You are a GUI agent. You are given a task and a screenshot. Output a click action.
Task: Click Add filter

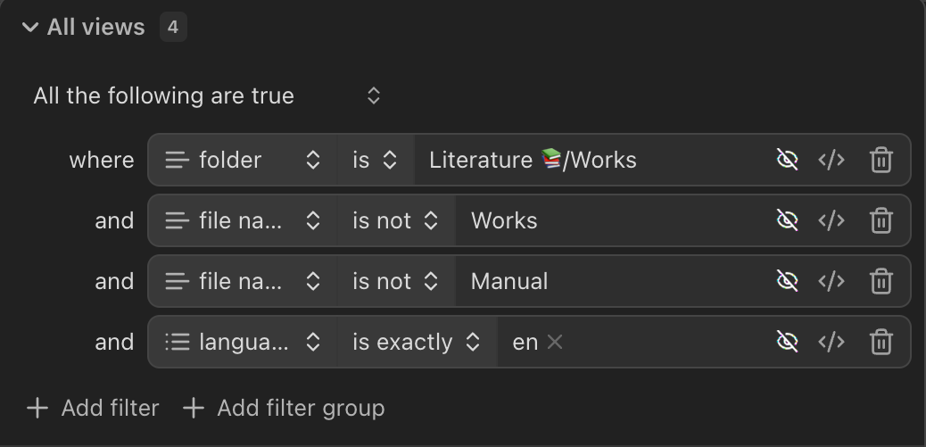(x=93, y=409)
